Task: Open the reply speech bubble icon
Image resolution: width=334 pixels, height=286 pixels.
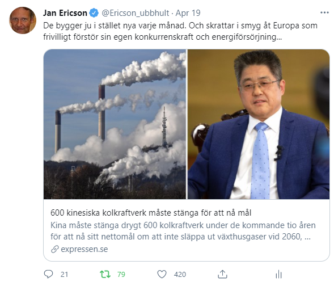Action: [x=48, y=274]
